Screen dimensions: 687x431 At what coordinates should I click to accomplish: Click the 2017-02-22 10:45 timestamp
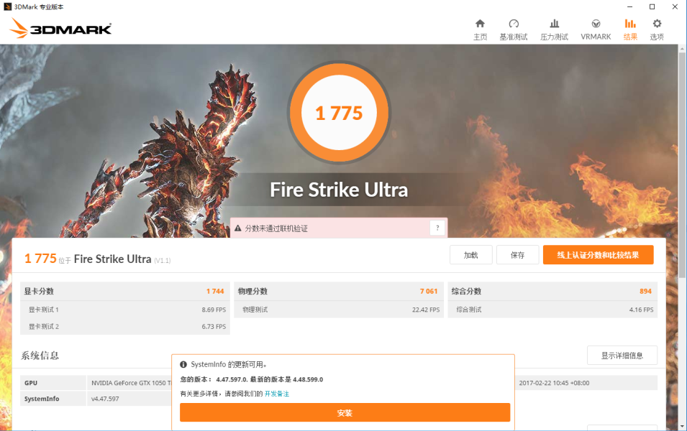(554, 383)
